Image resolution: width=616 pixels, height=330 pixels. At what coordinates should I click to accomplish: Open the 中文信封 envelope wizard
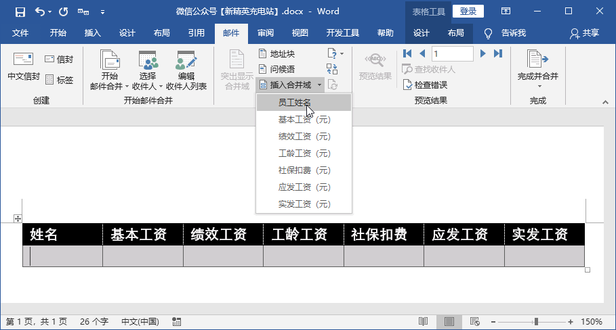click(24, 67)
